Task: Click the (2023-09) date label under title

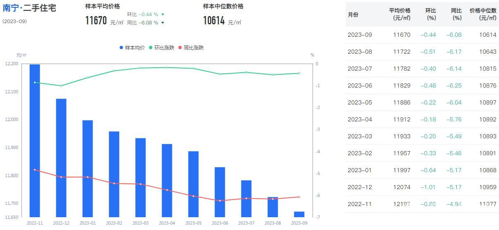Action: 14,21
